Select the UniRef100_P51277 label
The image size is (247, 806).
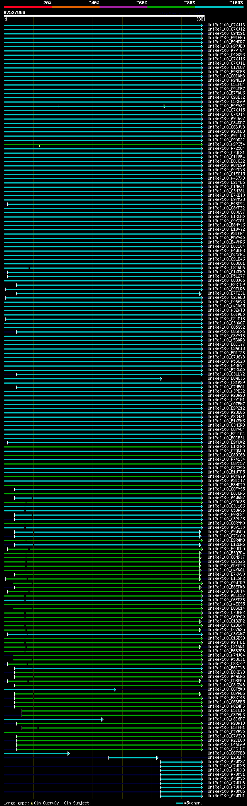click(226, 276)
